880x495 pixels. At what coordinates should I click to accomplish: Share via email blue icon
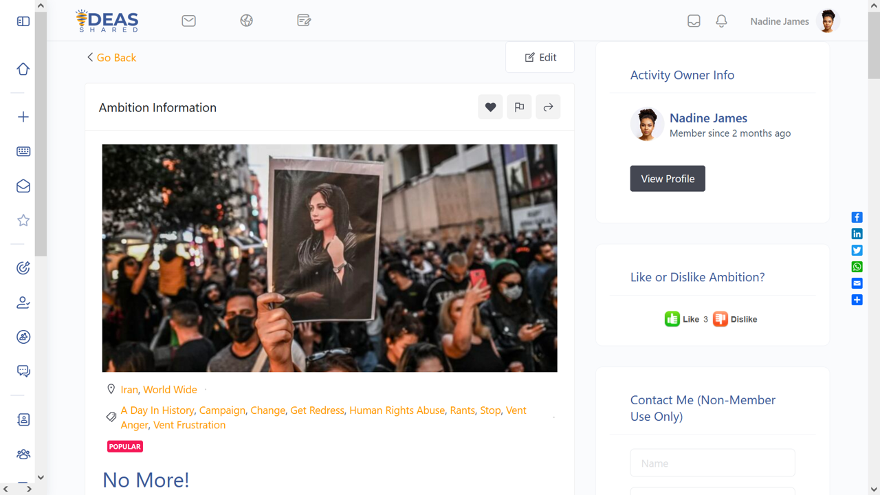pos(857,283)
